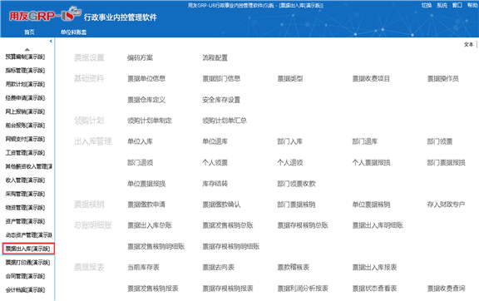Open 部门退库 link
Screen dimensions: 479x301
pyautogui.click(x=365, y=141)
